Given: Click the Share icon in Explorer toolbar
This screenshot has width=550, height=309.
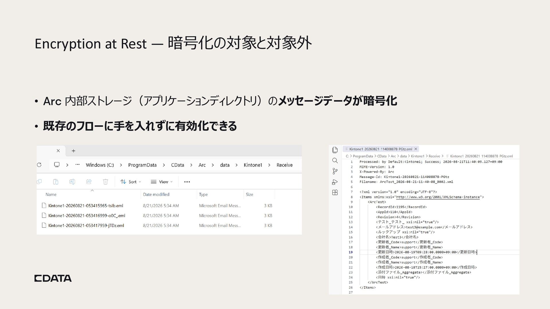Looking at the screenshot, I should 89,182.
